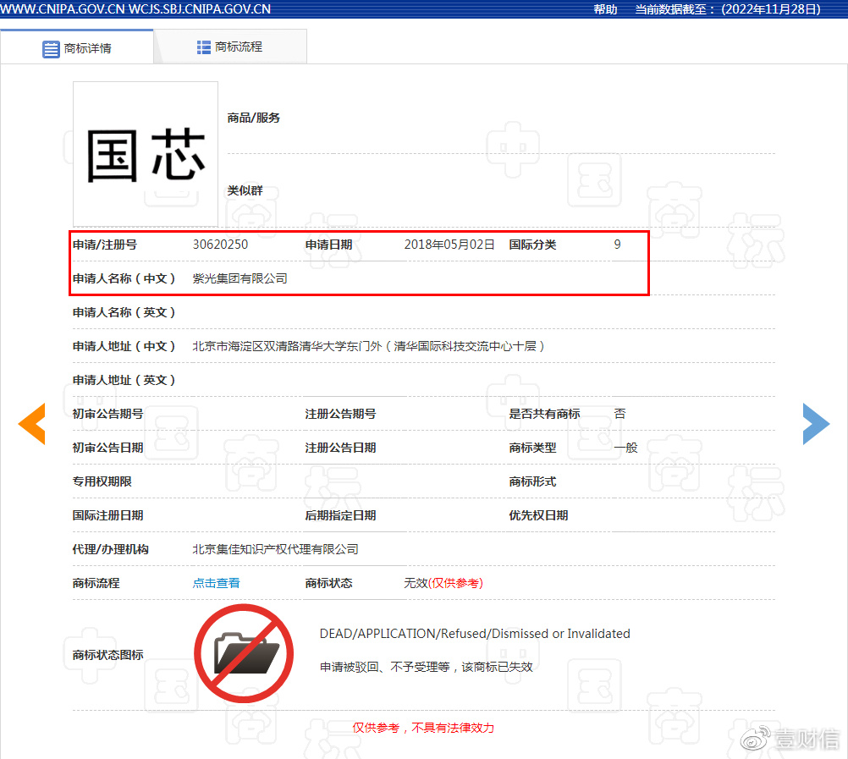Click the 商标详情 list icon
848x759 pixels.
pos(51,49)
